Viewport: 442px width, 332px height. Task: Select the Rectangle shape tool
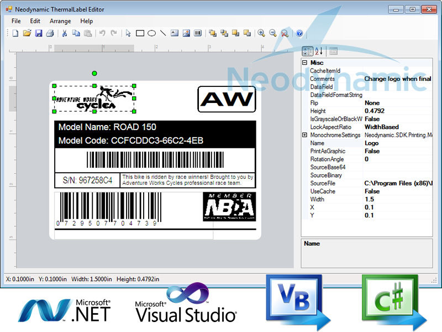pyautogui.click(x=140, y=33)
